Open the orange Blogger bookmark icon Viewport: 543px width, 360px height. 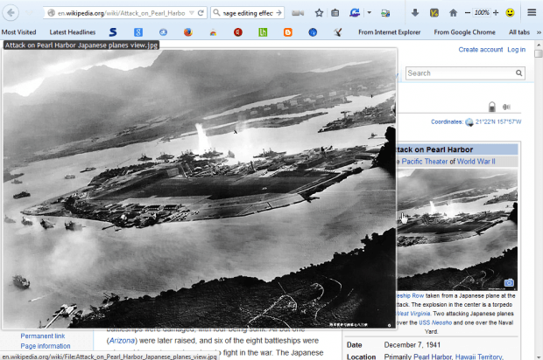[x=288, y=32]
